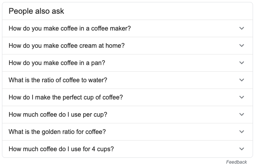The width and height of the screenshot is (255, 168).
Task: Expand "How do you make coffee in a coffee maker?"
Action: pos(69,29)
